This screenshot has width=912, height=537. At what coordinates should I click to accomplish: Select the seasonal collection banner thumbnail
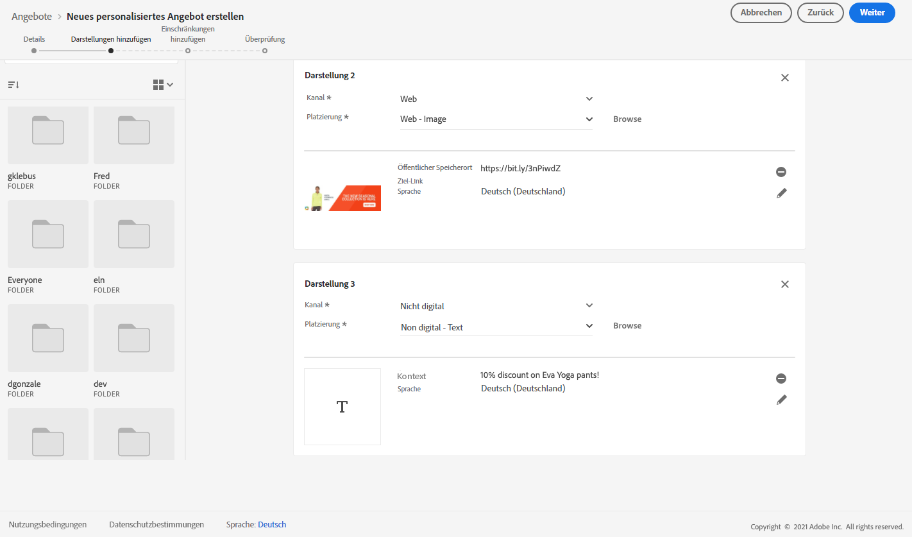[342, 198]
